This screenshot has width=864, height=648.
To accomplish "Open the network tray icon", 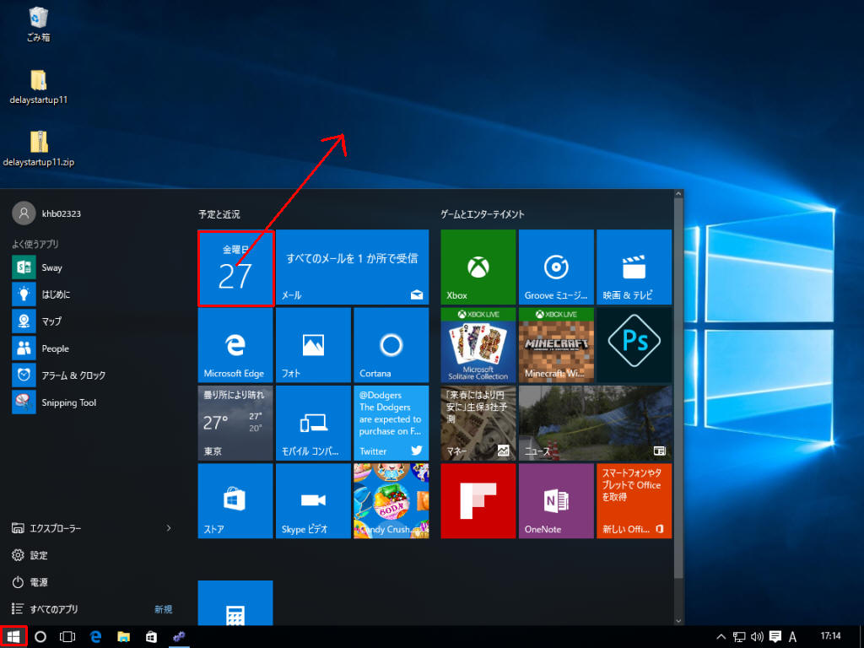I will click(739, 637).
